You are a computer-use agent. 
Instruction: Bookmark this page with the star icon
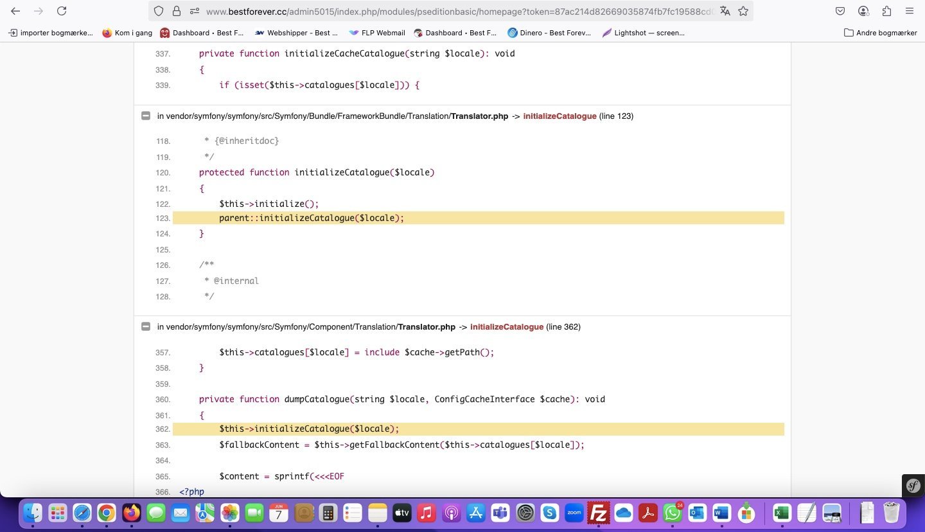point(743,11)
